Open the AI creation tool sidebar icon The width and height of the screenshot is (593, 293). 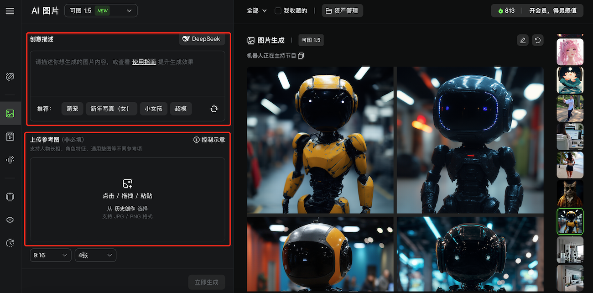(x=10, y=77)
